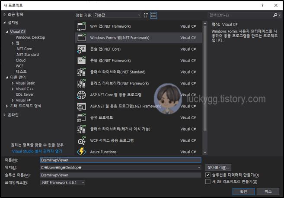Select Windows Desktop category

[30, 37]
